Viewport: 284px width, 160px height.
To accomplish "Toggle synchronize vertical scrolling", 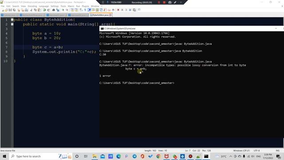I will click(72, 10).
